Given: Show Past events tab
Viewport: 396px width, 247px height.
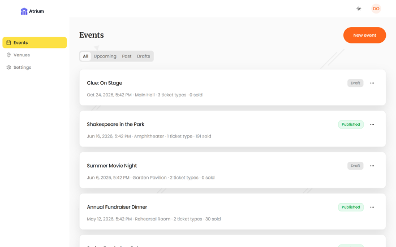Looking at the screenshot, I should (x=127, y=56).
